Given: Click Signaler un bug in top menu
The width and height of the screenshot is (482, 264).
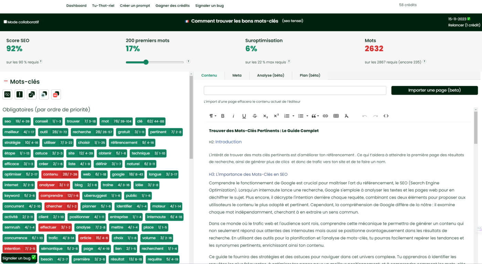Looking at the screenshot, I should tap(210, 6).
